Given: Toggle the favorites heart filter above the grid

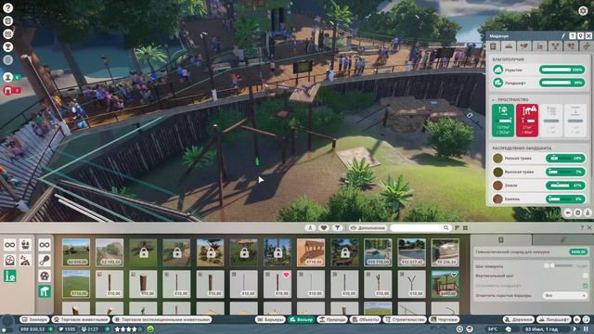Looking at the screenshot, I should pos(324,228).
